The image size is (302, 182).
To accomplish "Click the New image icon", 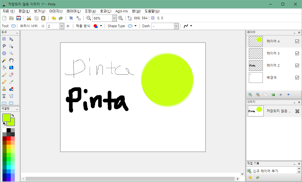I will pyautogui.click(x=4, y=18).
